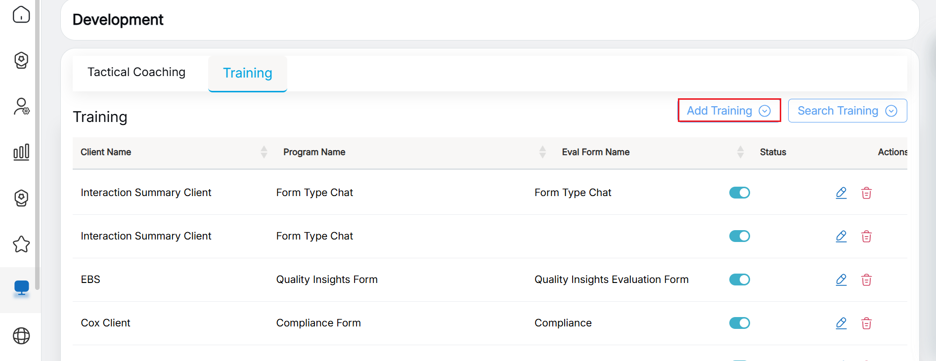Edit the Cox Client training row
The image size is (936, 361).
tap(841, 323)
